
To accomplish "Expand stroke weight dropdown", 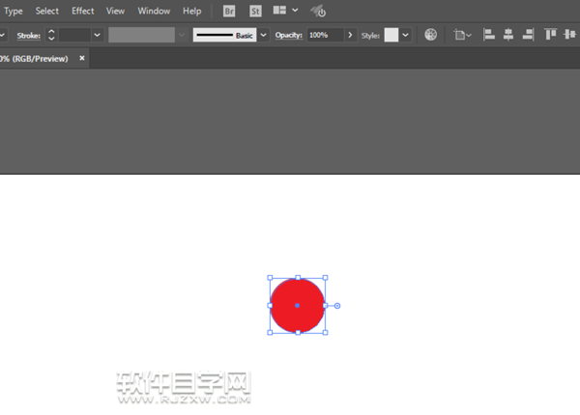I will tap(98, 35).
